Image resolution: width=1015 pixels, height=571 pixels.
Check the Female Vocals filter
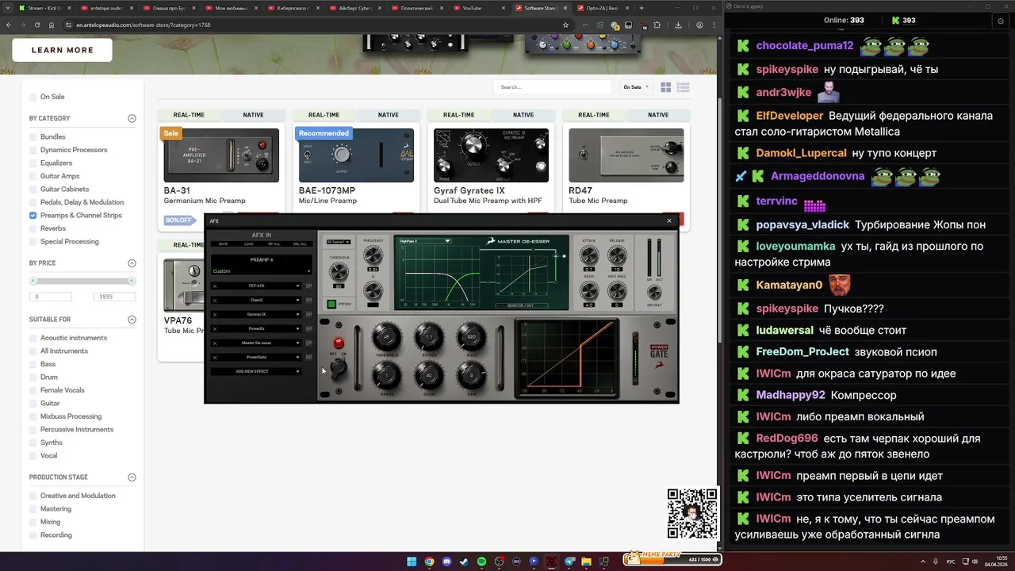pos(33,390)
